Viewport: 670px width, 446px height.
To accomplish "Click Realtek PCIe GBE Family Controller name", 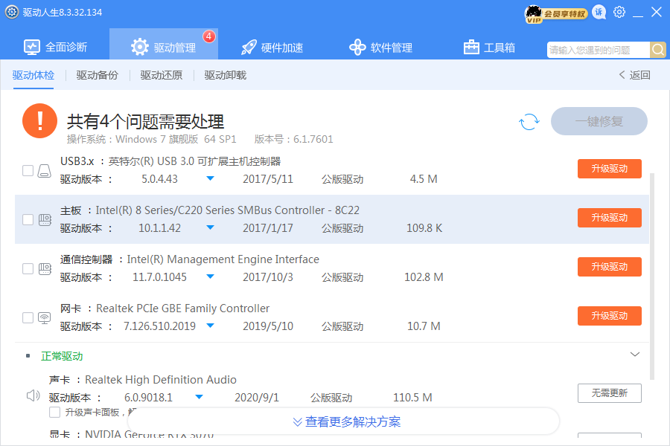I will click(x=183, y=308).
